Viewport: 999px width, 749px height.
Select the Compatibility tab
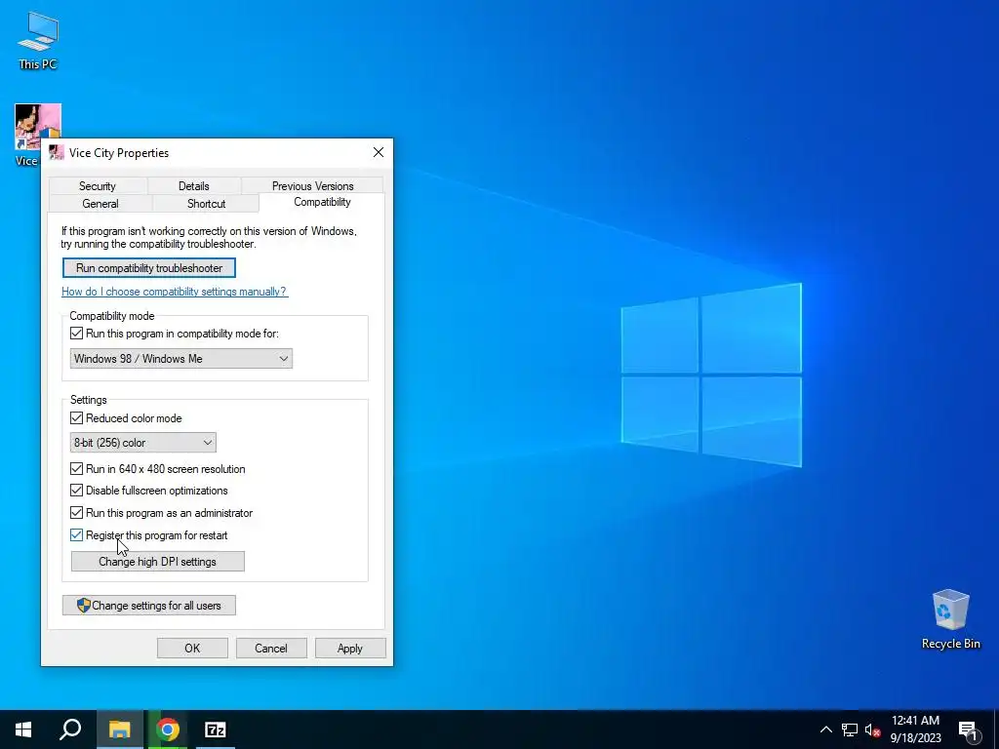tap(322, 202)
